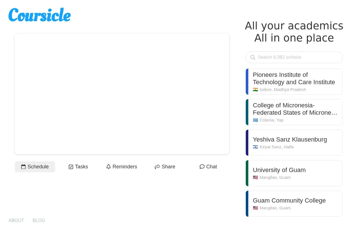Select University of Guam

click(294, 173)
